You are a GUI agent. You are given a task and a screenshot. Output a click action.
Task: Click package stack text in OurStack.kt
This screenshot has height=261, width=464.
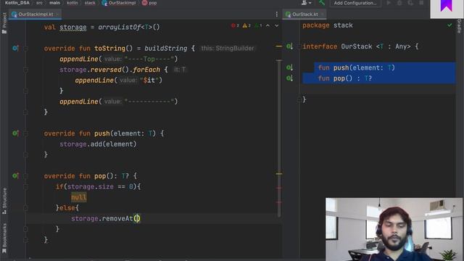327,25
